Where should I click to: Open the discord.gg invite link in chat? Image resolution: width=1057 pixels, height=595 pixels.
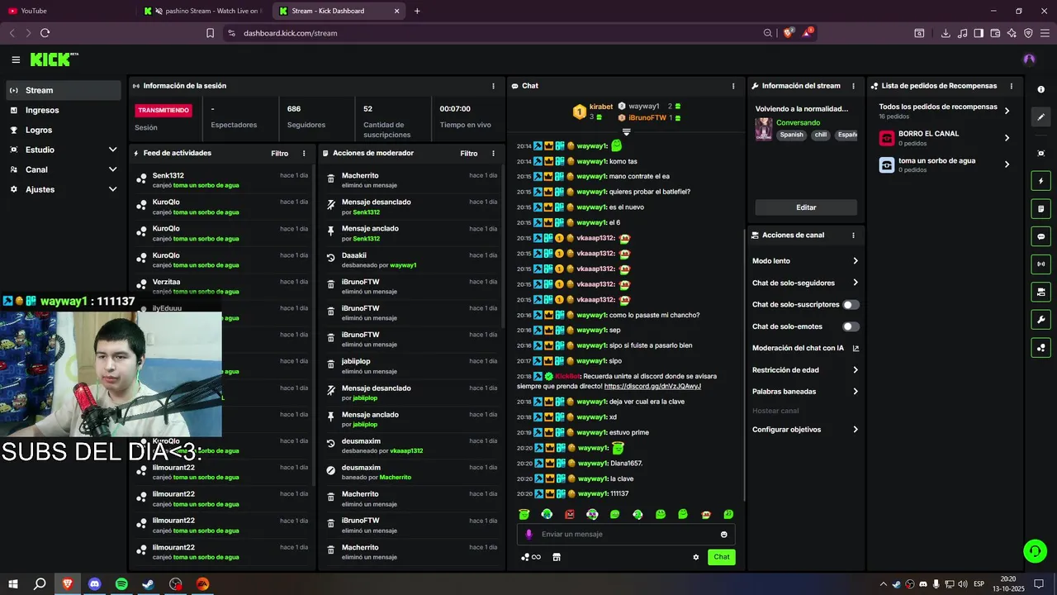click(x=652, y=386)
